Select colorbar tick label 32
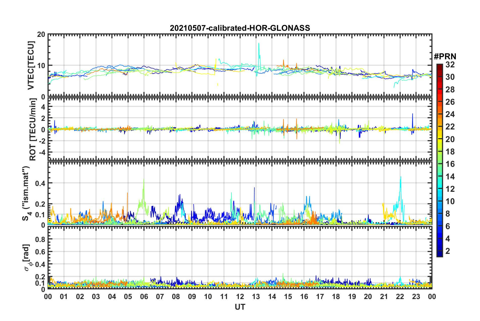The image size is (480, 321). (450, 65)
